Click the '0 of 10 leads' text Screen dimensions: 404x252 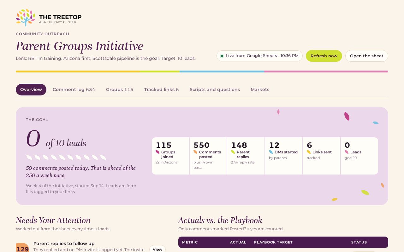tap(56, 139)
